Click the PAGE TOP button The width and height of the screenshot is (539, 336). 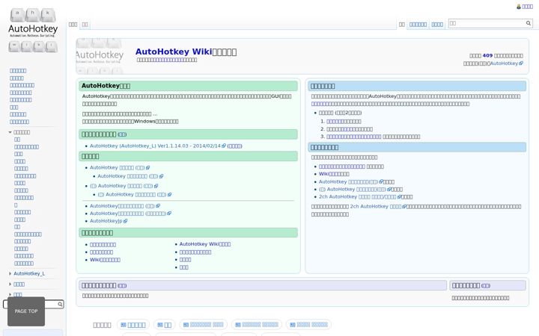coord(26,311)
